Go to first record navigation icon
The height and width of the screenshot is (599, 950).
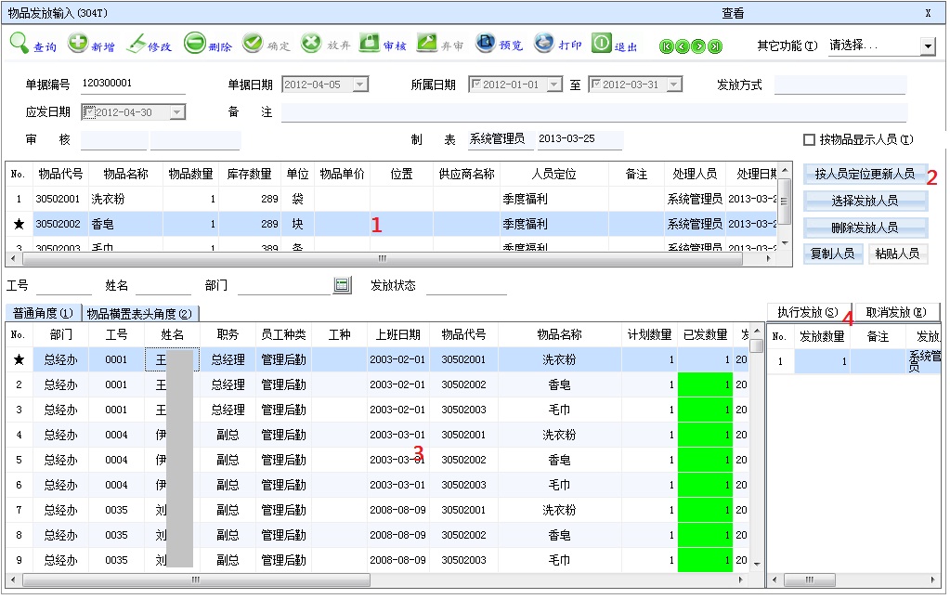(x=667, y=46)
